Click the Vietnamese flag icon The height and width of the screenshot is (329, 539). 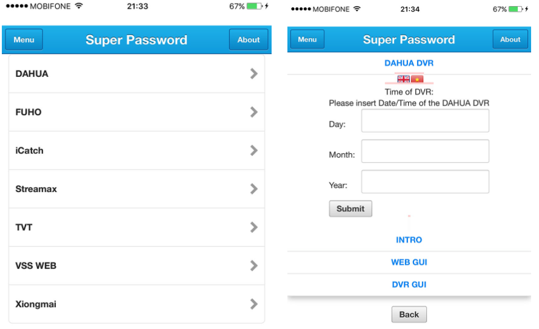coord(417,79)
